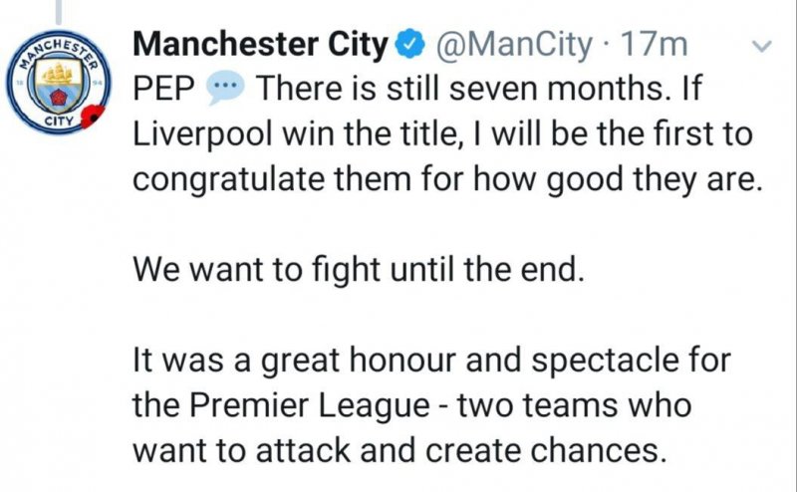
Task: Open the Manchester City display name link
Action: (x=262, y=45)
